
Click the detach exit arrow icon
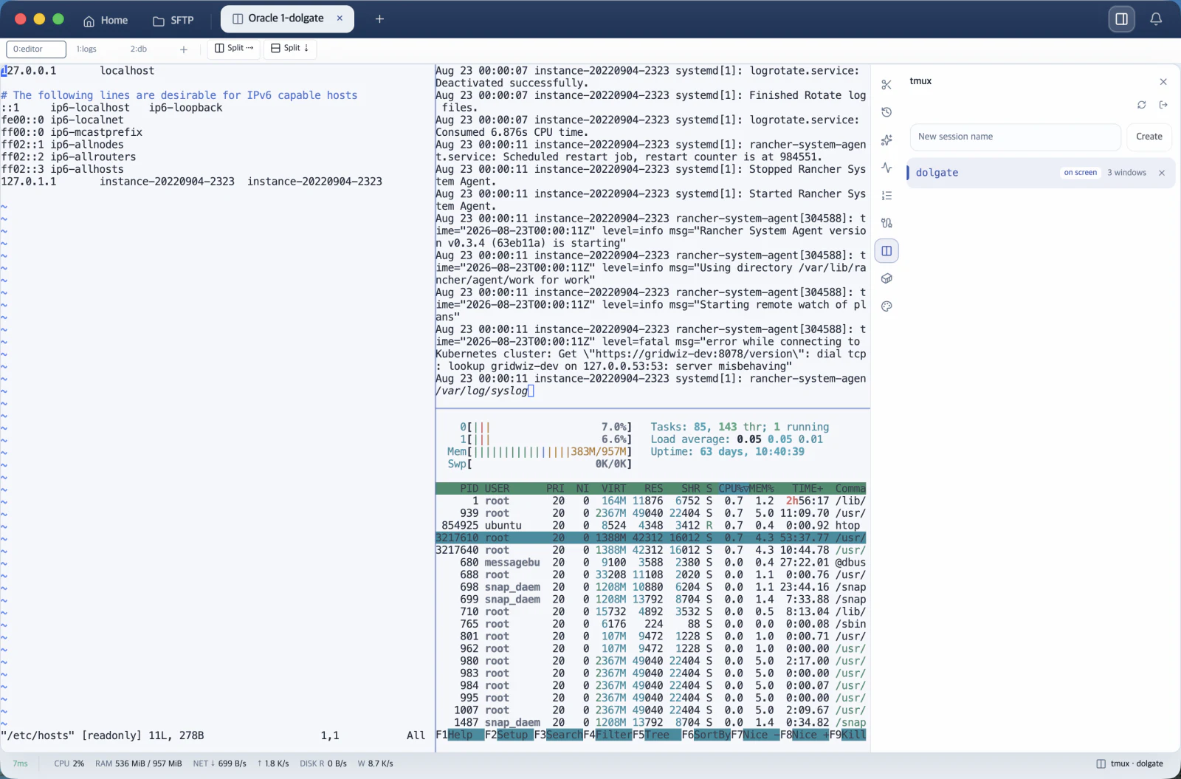1163,105
